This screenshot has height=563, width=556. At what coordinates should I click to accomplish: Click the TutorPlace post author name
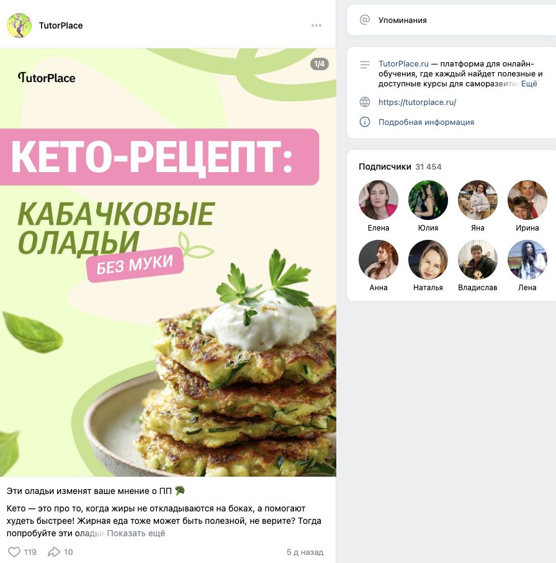(61, 25)
